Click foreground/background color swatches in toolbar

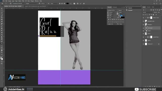pyautogui.click(x=2, y=58)
